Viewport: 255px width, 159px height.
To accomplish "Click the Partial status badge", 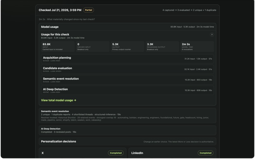I will point(89,10).
